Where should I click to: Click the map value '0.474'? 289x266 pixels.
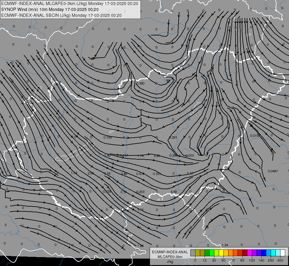coord(140,174)
